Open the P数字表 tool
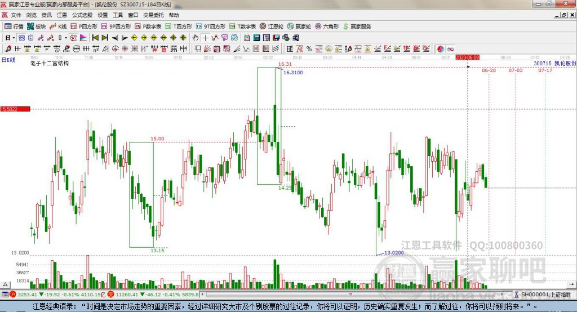This screenshot has height=312, width=577. click(x=148, y=26)
